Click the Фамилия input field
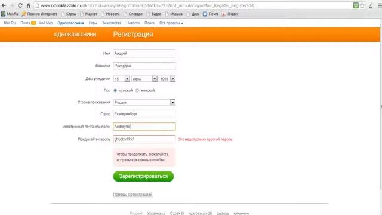382x215 pixels. click(x=144, y=66)
